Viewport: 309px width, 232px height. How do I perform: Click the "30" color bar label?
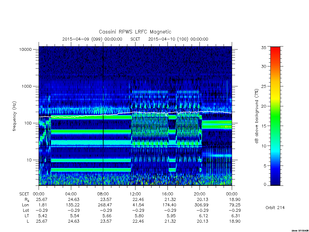tap(263, 66)
